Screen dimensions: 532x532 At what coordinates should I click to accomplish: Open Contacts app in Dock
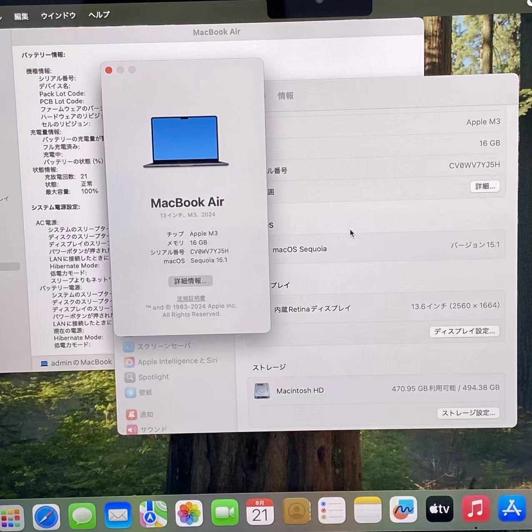(296, 511)
